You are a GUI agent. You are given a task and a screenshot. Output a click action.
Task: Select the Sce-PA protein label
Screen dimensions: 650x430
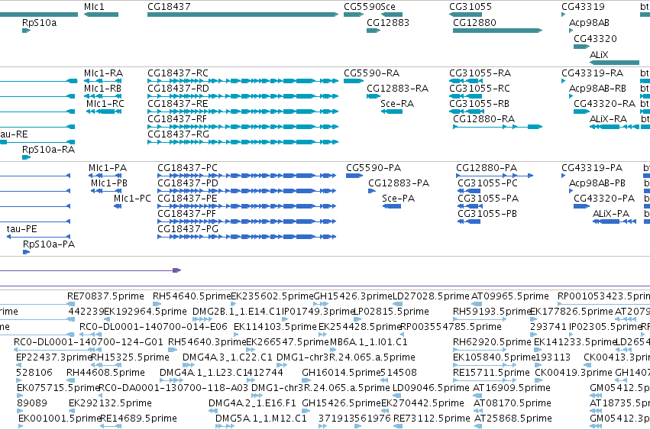[x=399, y=199]
